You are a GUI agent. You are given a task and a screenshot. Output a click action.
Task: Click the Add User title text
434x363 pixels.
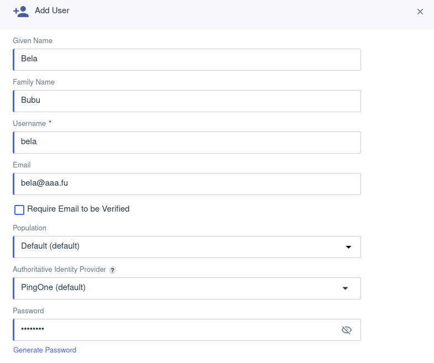tap(52, 10)
